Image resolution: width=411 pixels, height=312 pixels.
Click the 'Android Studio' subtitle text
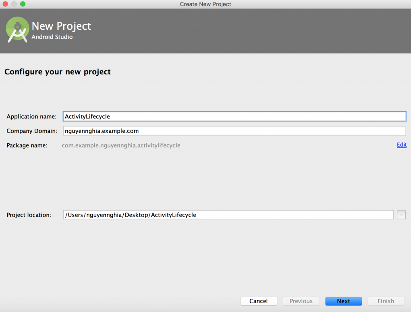pyautogui.click(x=52, y=37)
